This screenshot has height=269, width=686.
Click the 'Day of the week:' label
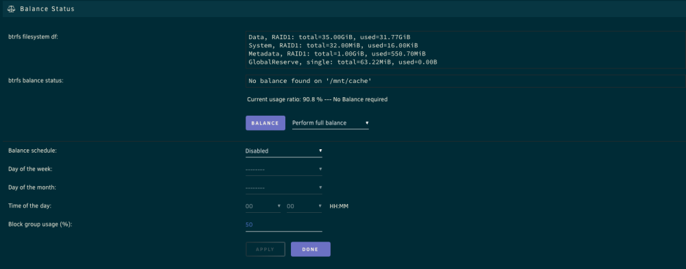[31, 169]
